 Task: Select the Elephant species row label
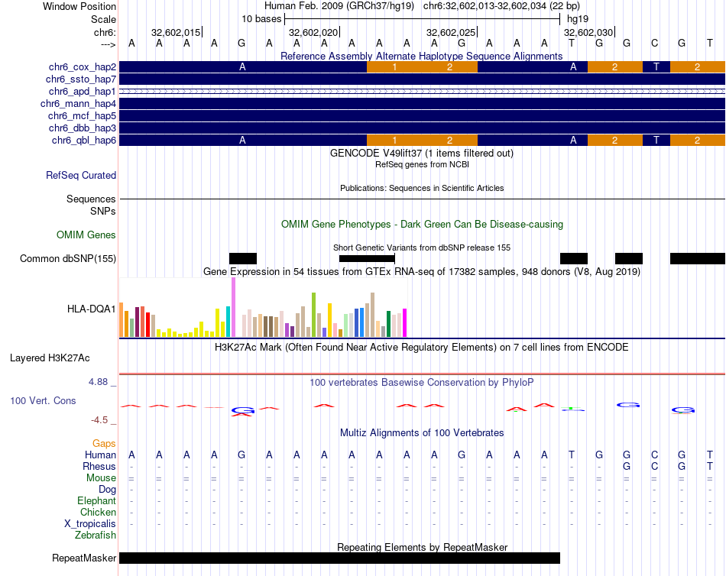(x=96, y=501)
